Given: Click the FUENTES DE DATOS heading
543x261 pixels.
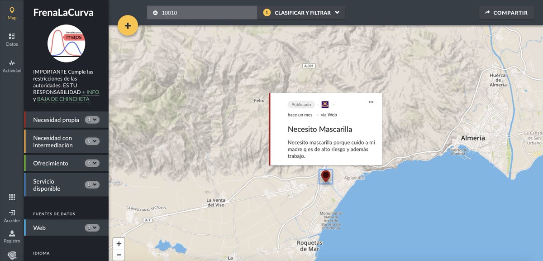Looking at the screenshot, I should pyautogui.click(x=54, y=214).
